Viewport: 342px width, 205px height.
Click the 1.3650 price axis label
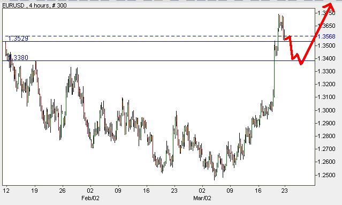[326, 26]
